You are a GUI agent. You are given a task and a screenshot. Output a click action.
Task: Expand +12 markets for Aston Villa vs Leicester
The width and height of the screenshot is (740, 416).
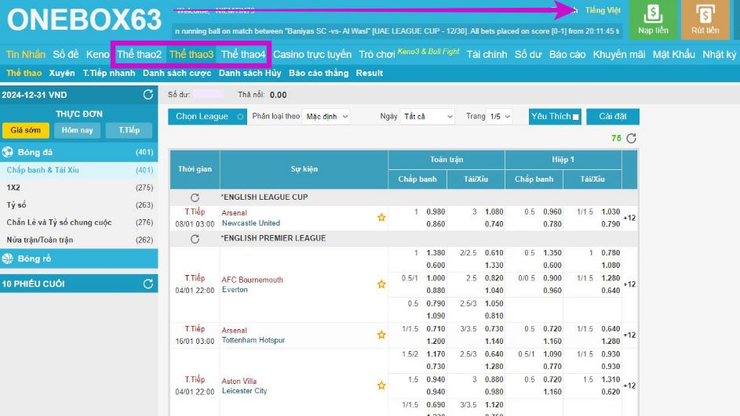629,385
